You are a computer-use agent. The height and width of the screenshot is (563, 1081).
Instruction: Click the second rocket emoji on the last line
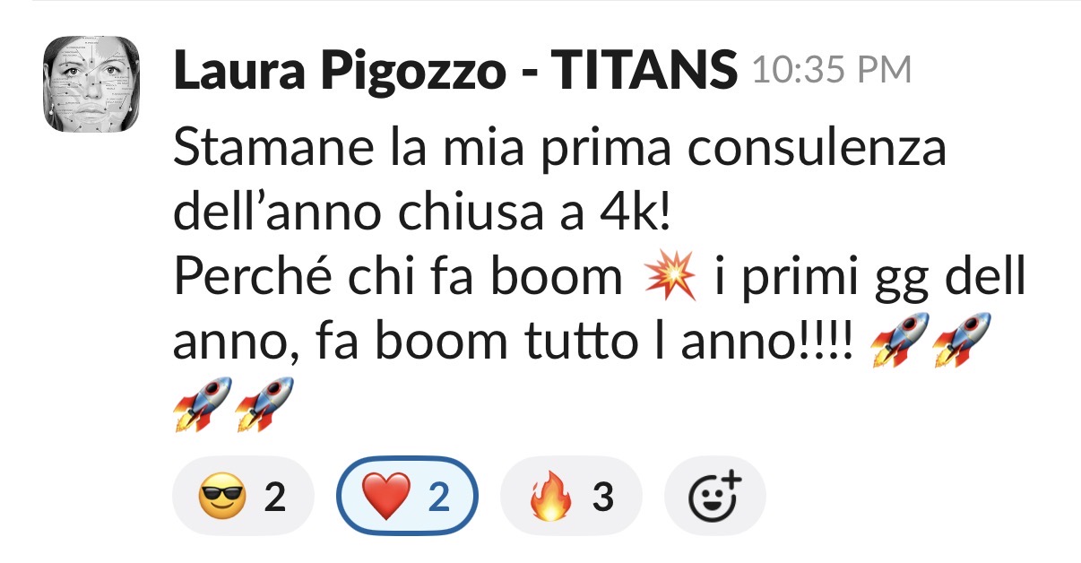click(263, 403)
